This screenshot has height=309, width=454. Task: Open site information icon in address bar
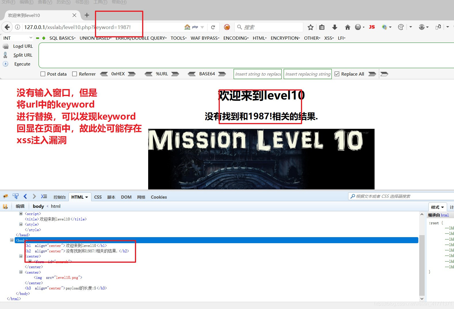click(x=18, y=27)
